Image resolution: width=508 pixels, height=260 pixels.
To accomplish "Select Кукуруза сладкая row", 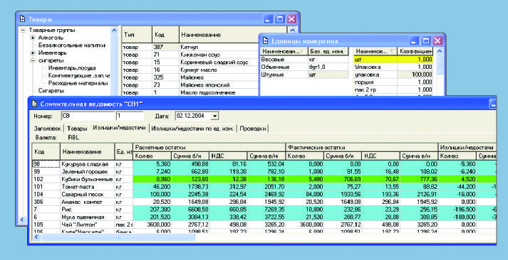I will [x=264, y=164].
